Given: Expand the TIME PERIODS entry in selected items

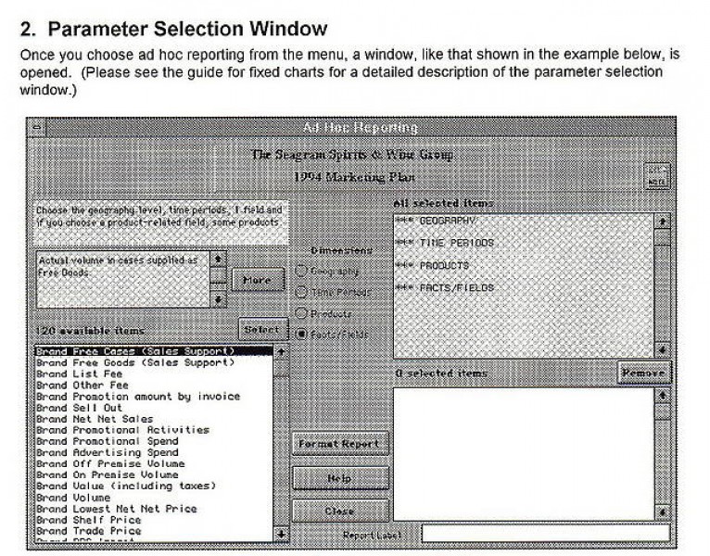Looking at the screenshot, I should coord(444,243).
